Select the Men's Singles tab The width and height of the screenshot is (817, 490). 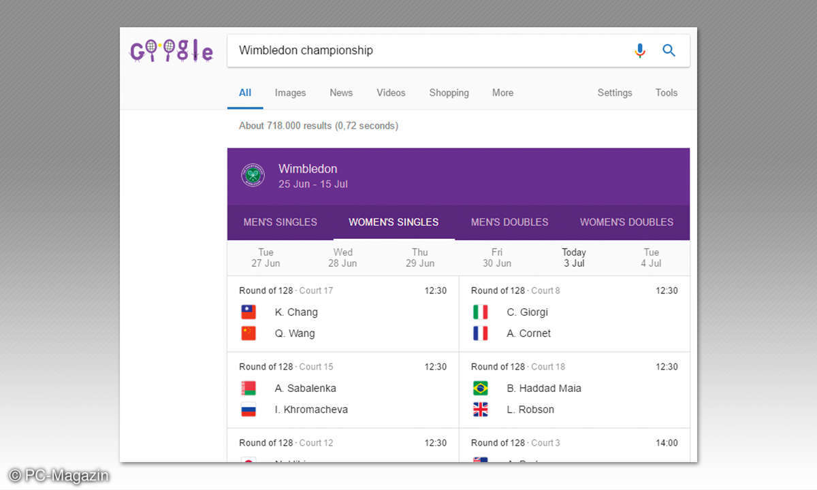pos(280,222)
